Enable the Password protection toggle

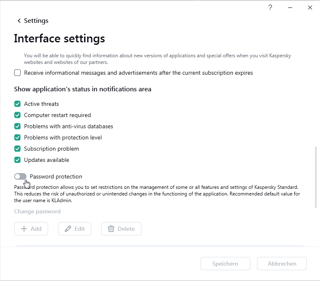(x=20, y=176)
